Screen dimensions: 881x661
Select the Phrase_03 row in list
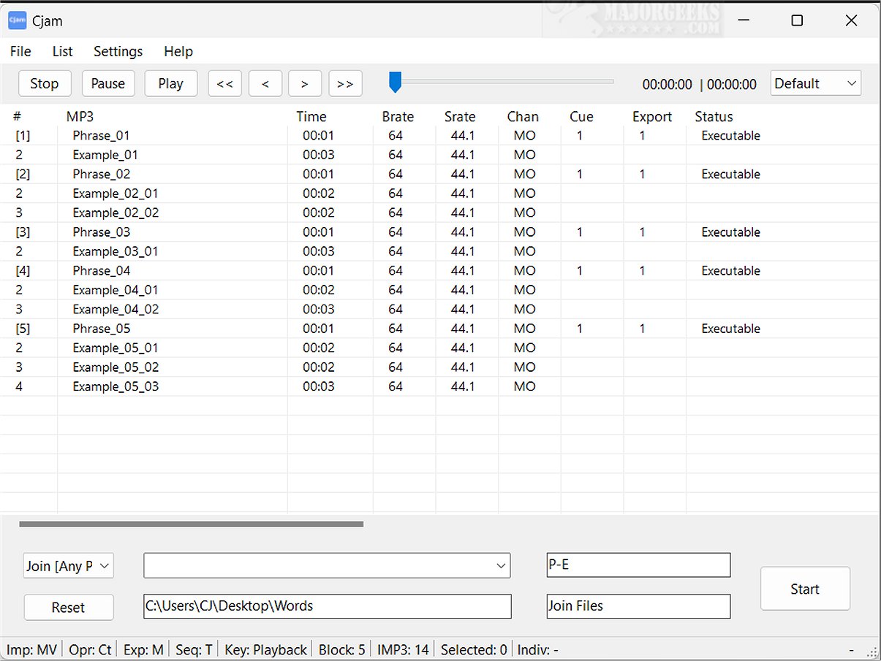102,232
